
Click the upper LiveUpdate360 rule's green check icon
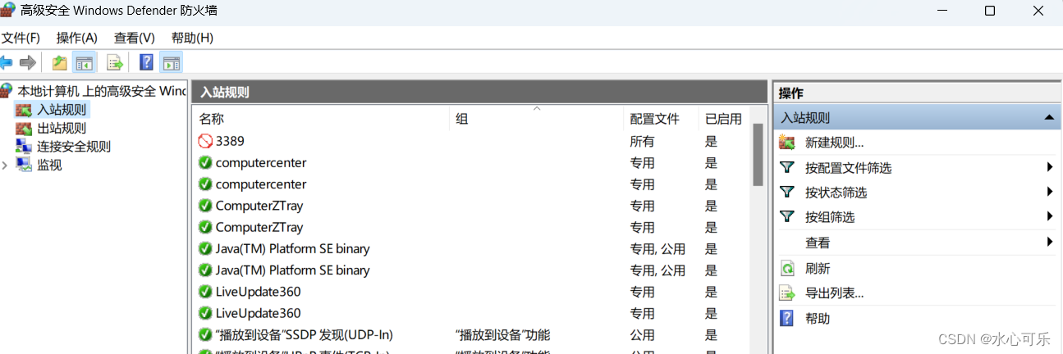click(205, 292)
